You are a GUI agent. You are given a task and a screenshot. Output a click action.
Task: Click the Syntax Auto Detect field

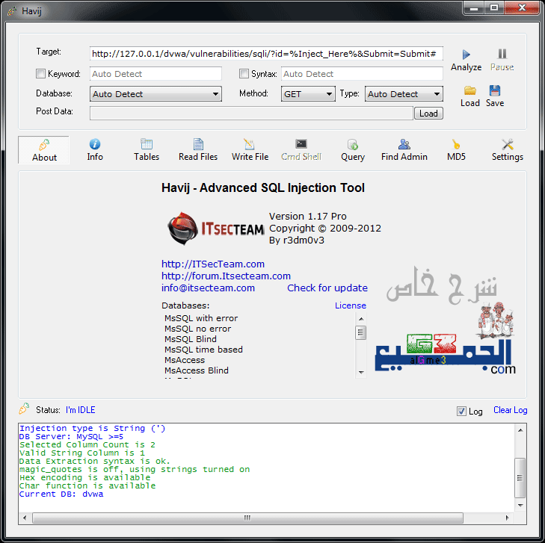point(362,74)
